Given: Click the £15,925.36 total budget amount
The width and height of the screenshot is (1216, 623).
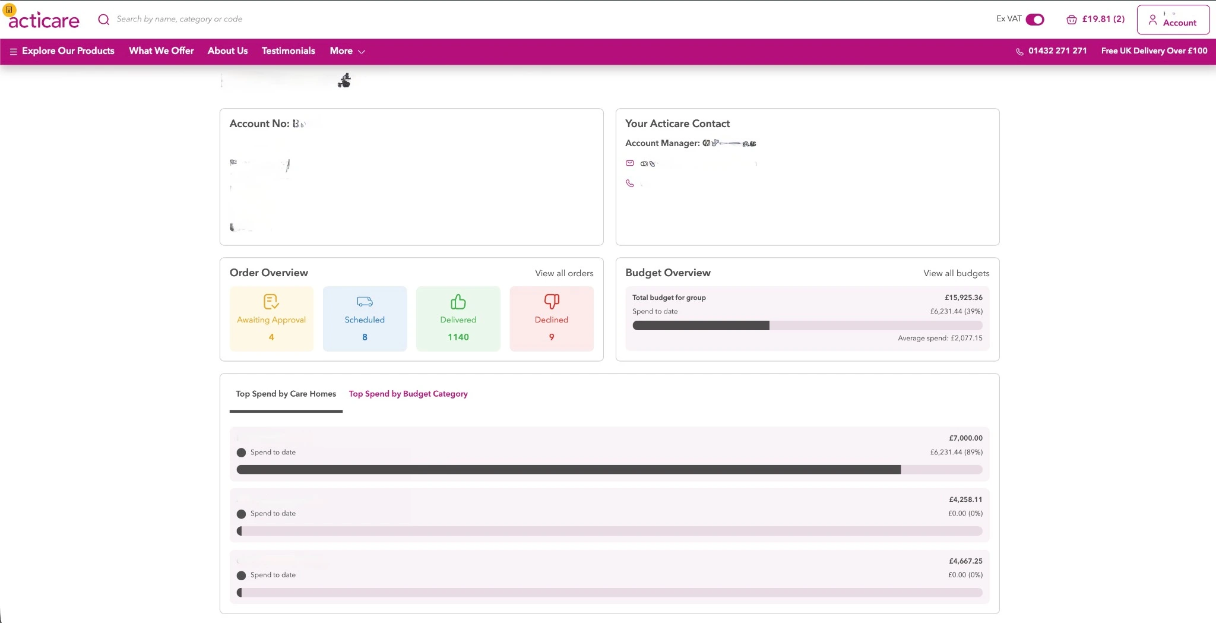Looking at the screenshot, I should click(964, 298).
